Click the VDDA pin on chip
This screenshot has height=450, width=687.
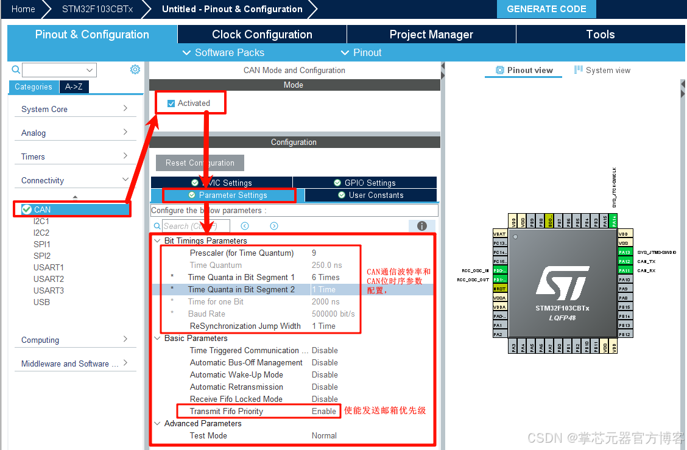(x=500, y=307)
